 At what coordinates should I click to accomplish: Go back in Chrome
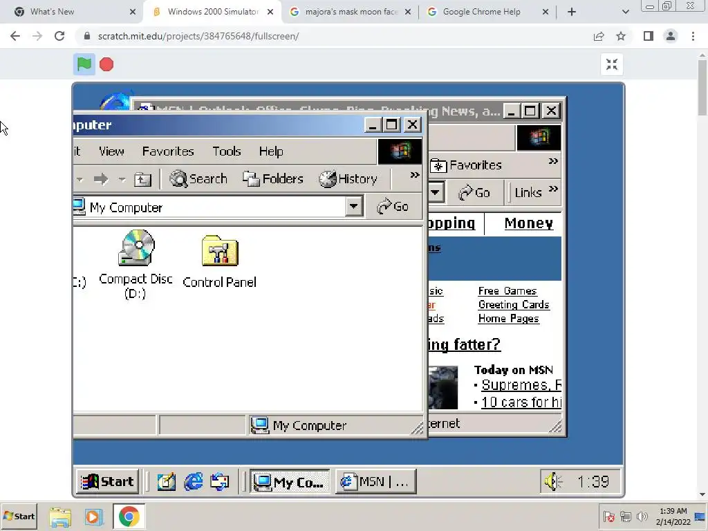click(x=15, y=36)
